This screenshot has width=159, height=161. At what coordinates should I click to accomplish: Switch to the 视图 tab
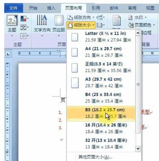pos(150,8)
